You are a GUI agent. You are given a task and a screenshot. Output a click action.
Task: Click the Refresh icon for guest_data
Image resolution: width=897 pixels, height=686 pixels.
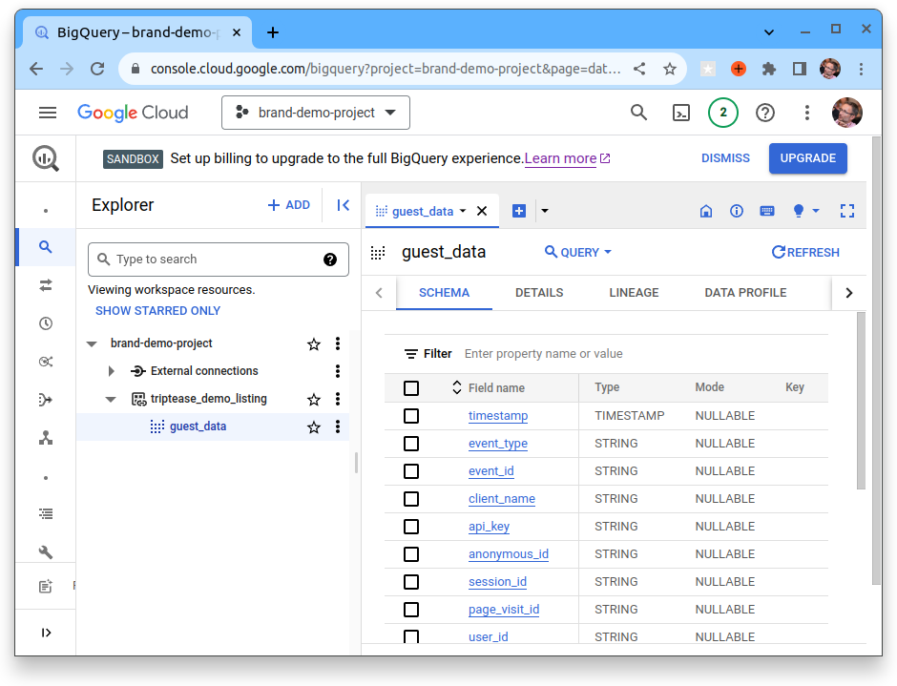coord(805,252)
